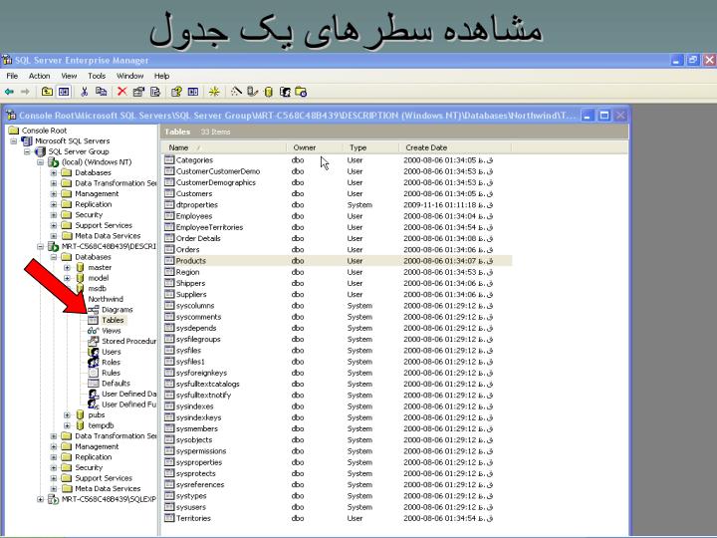Expand the pubs database node
Screen dimensions: 717x538
pos(67,414)
